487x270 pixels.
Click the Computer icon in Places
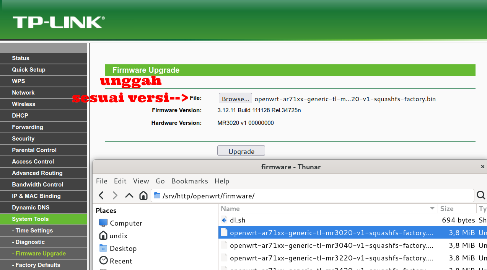point(103,223)
